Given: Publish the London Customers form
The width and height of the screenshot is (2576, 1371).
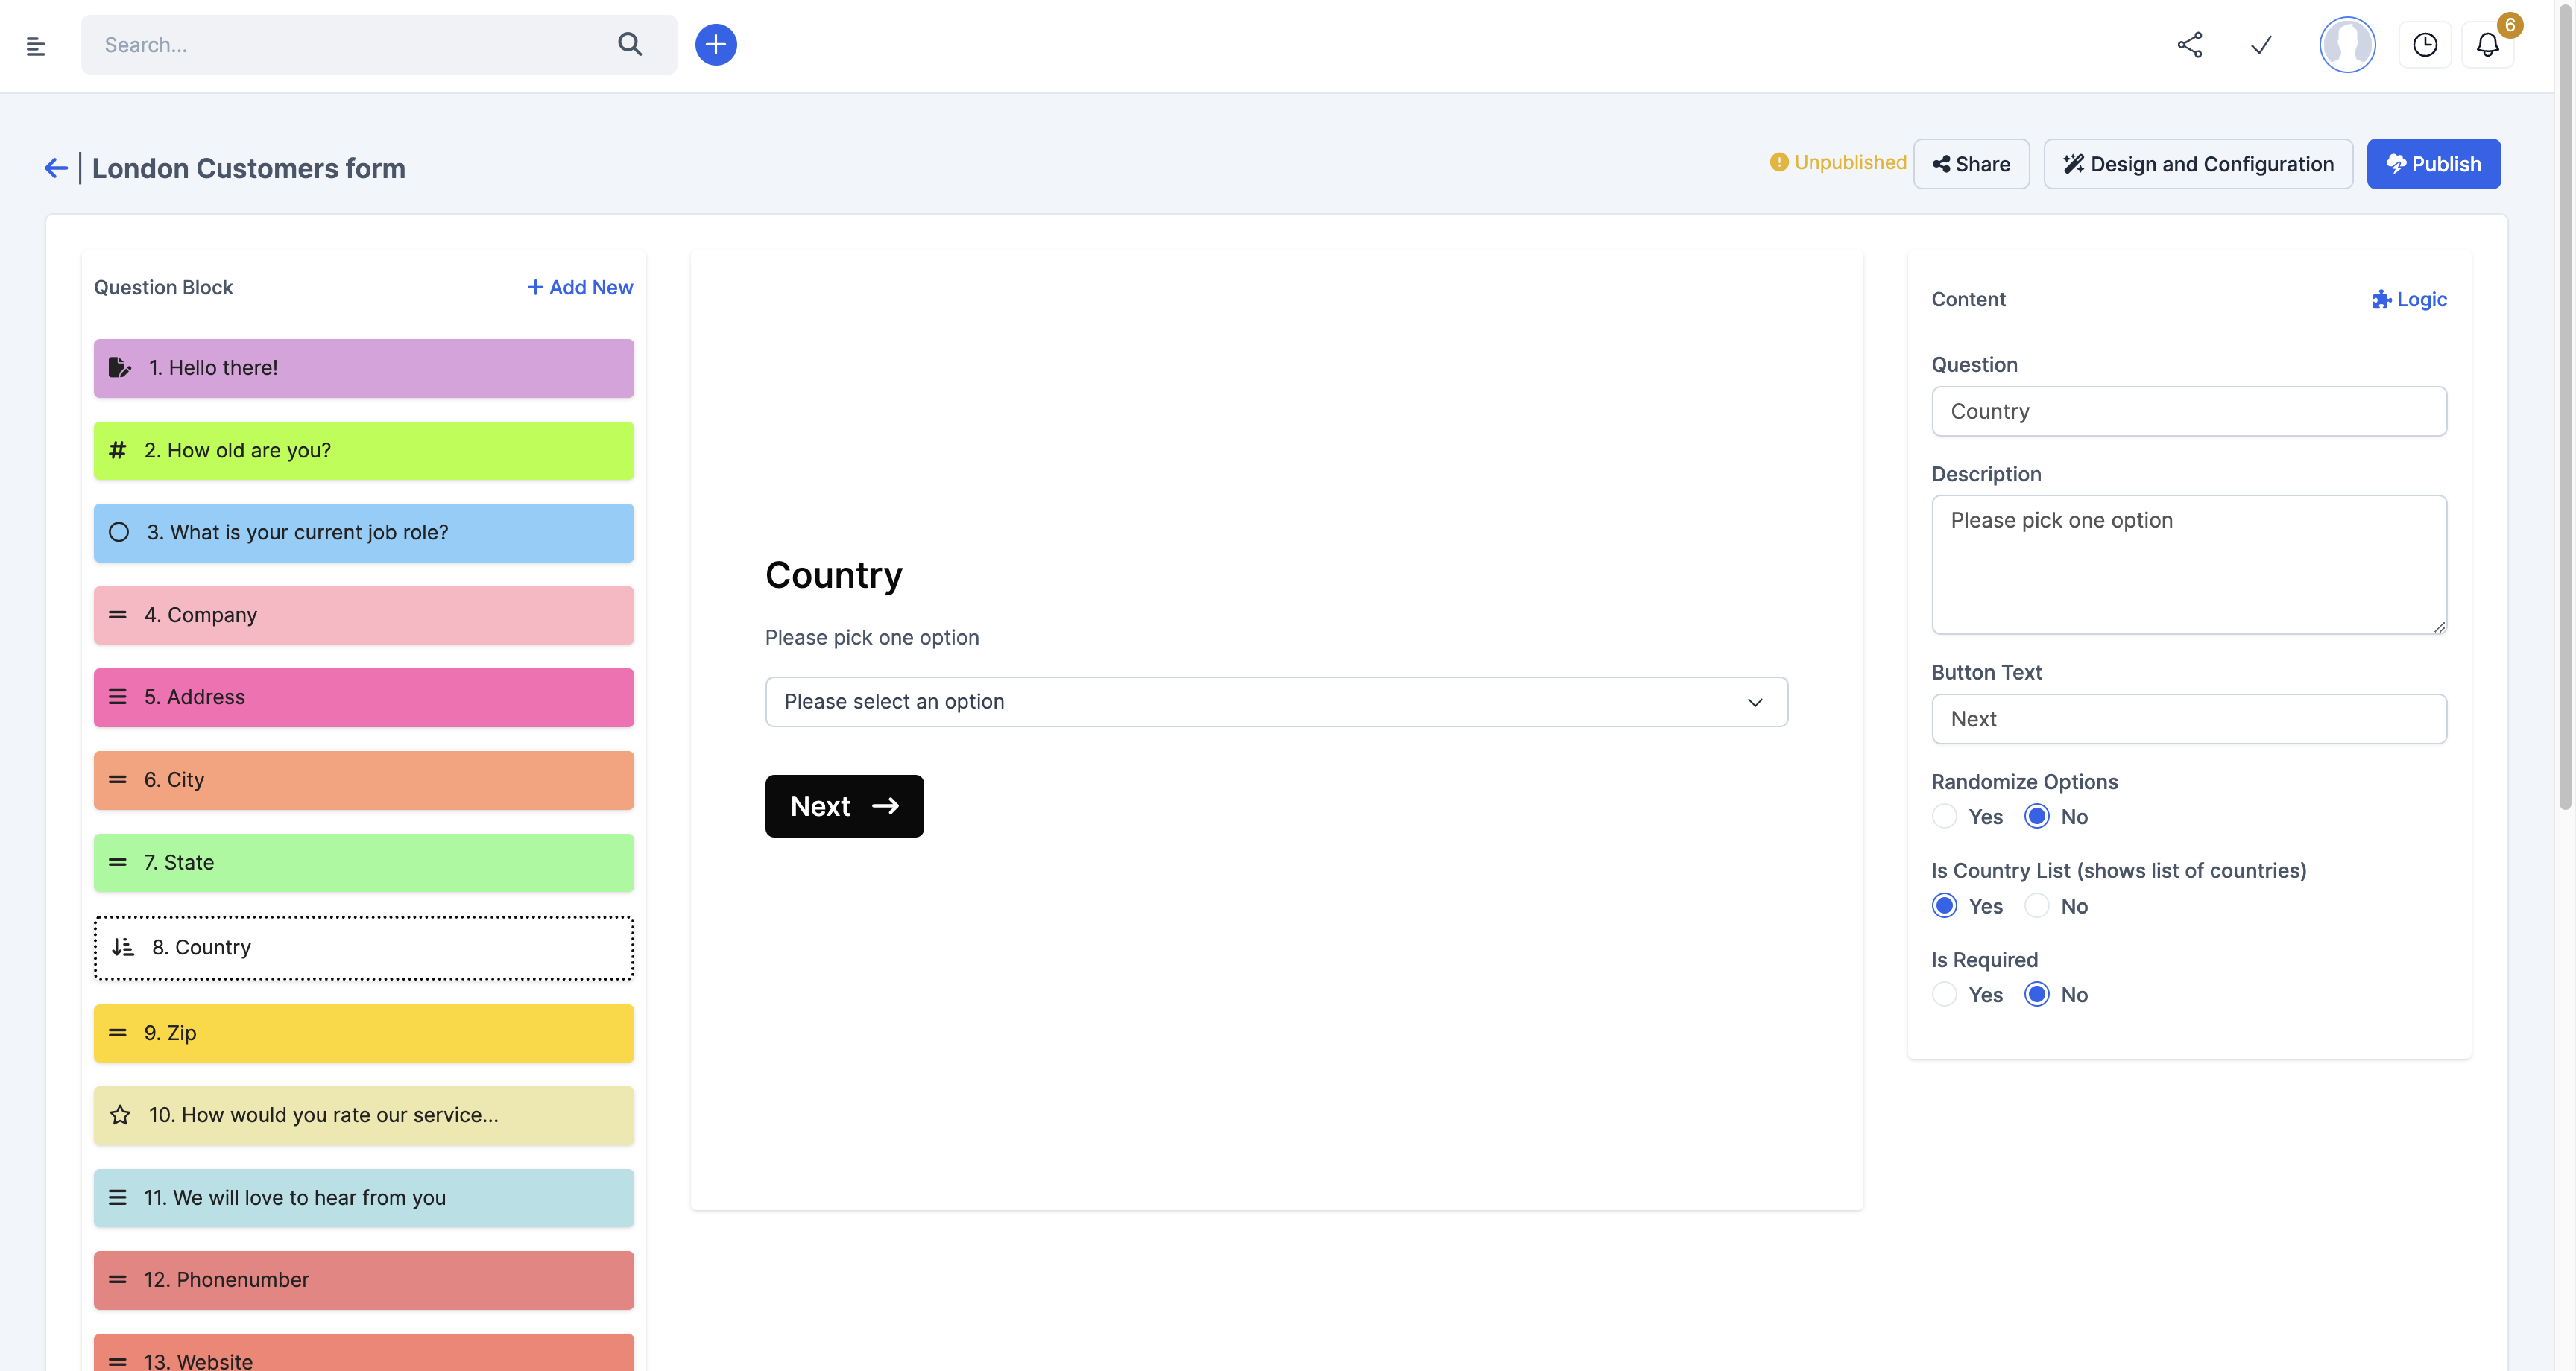Looking at the screenshot, I should pos(2434,163).
